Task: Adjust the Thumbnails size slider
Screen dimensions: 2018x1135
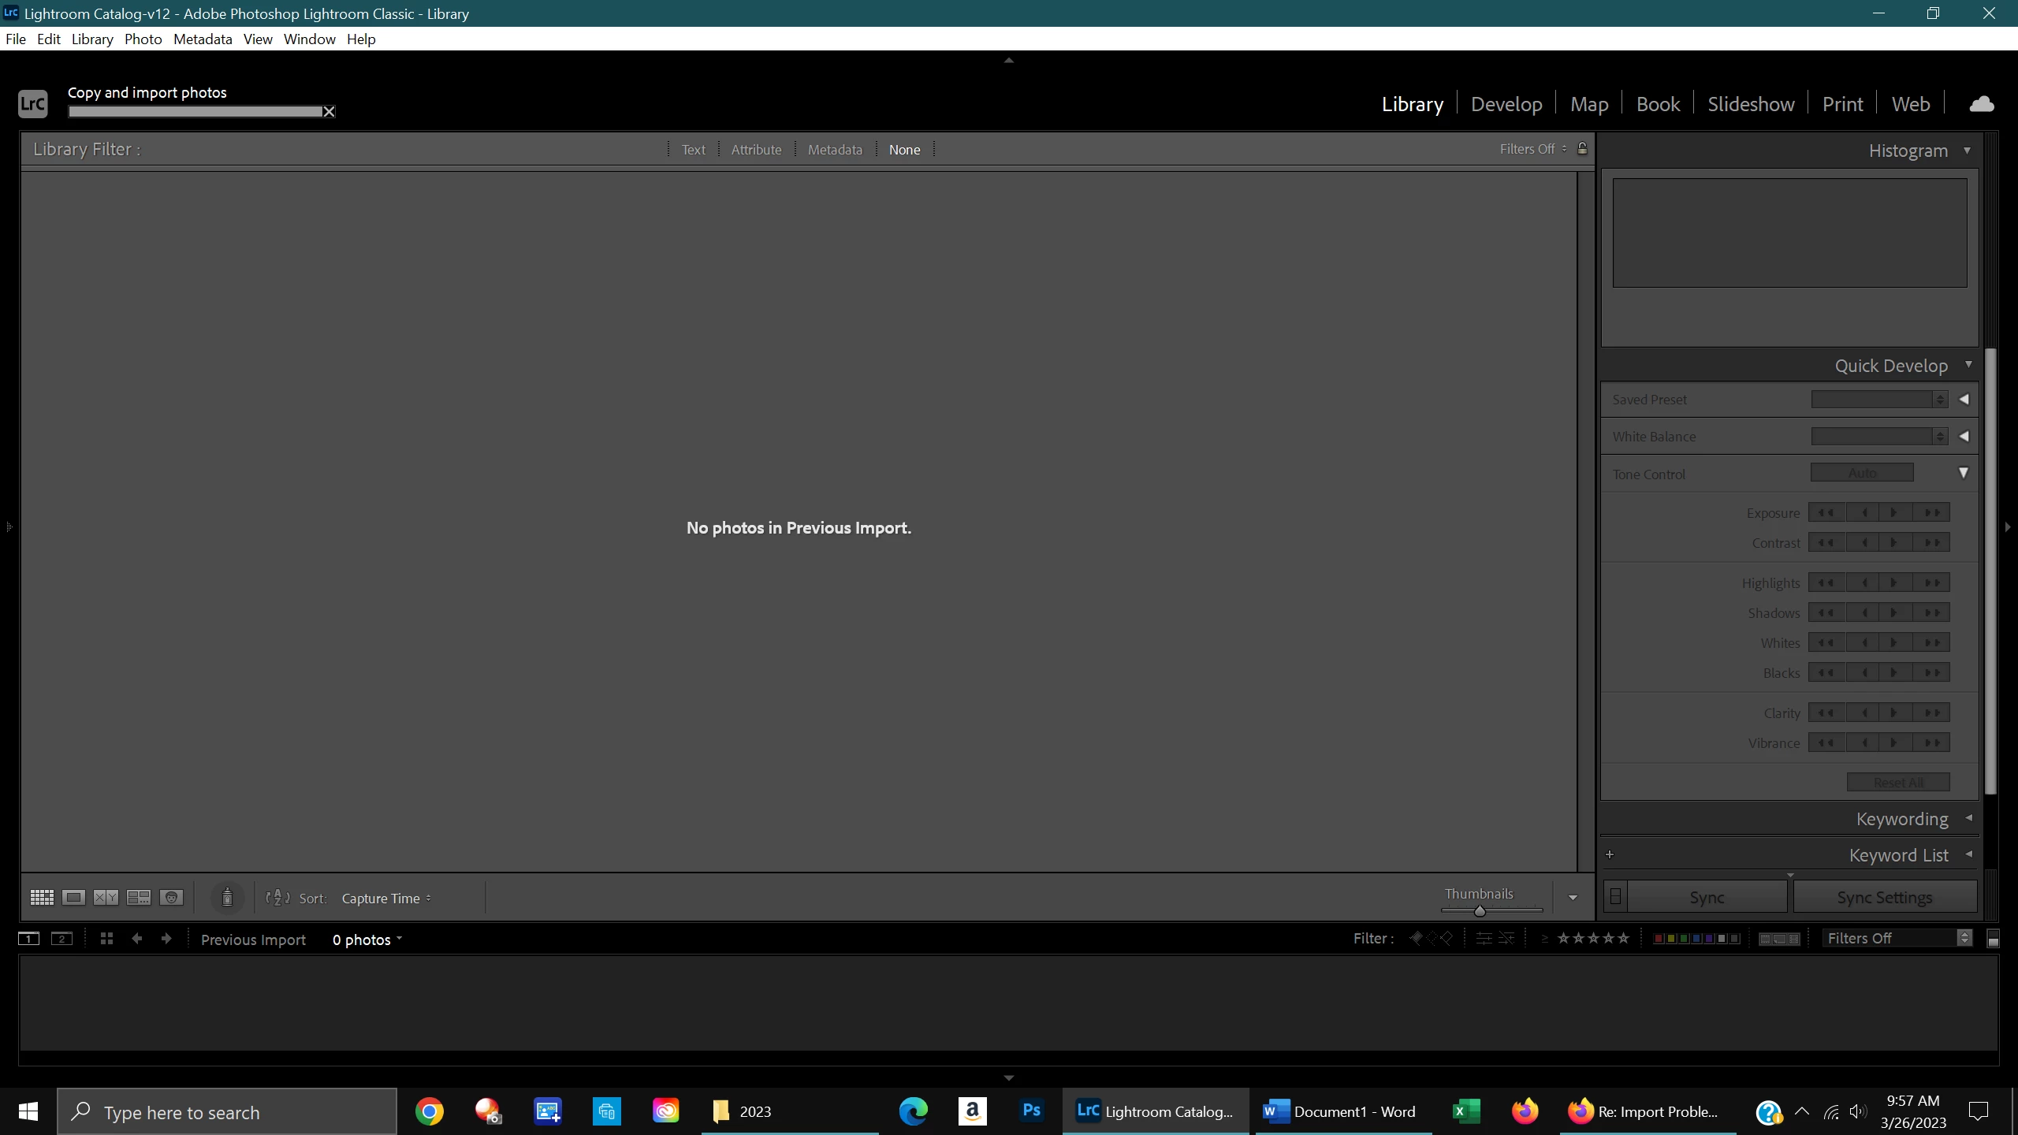Action: [x=1480, y=910]
